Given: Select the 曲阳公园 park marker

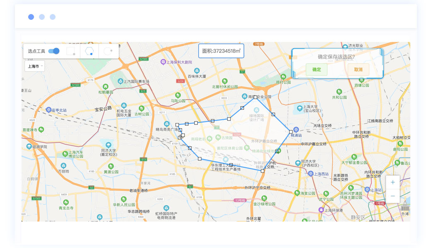Looking at the screenshot, I should click(x=400, y=143).
